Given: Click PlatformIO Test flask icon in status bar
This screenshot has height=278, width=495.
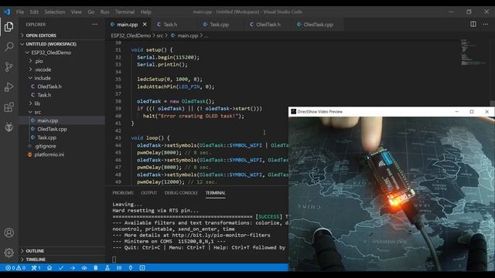Looking at the screenshot, I should (108, 268).
